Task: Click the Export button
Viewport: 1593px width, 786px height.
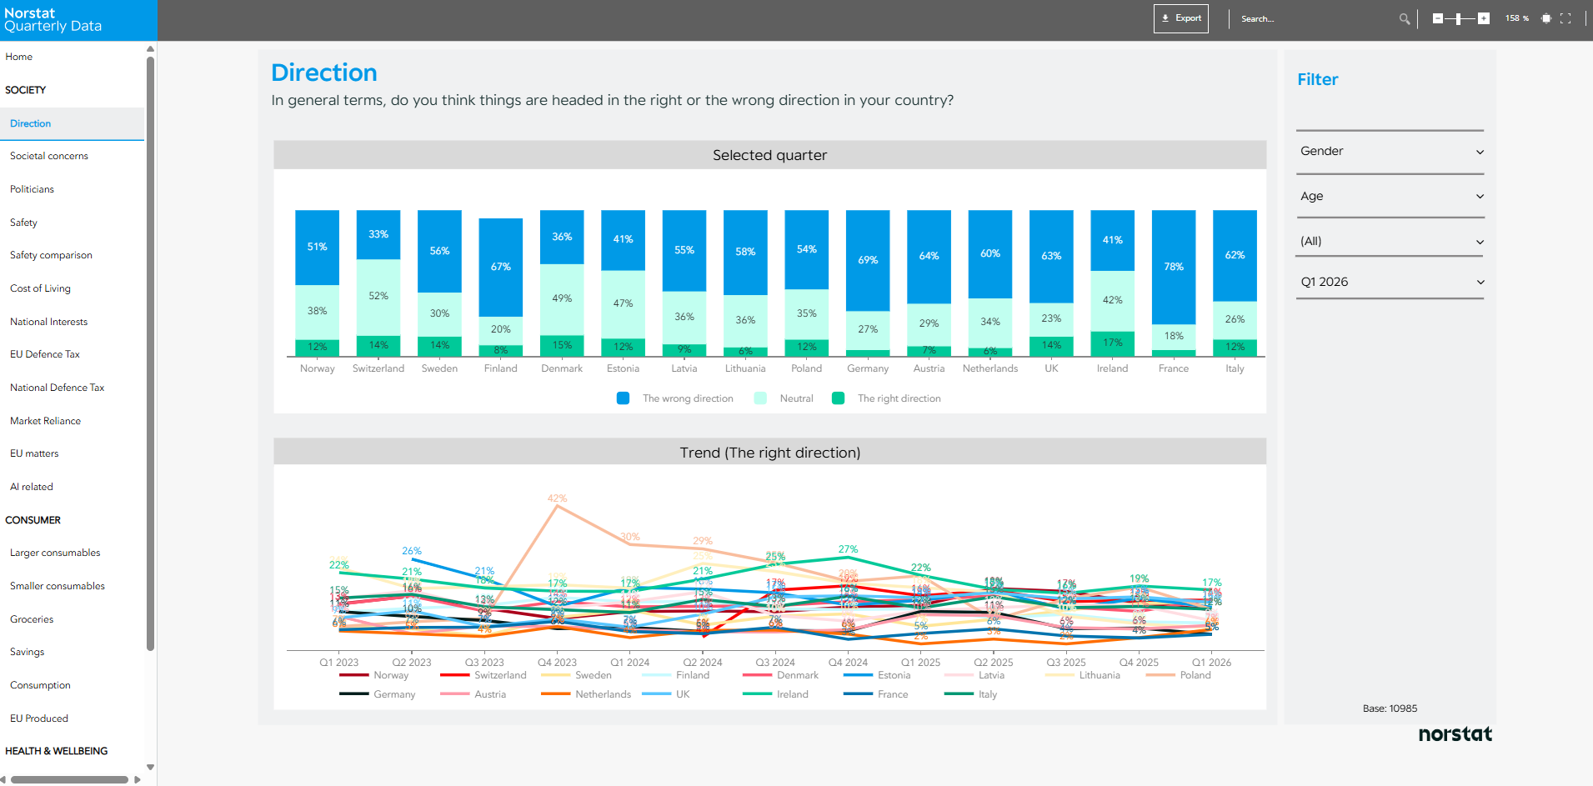Action: pyautogui.click(x=1180, y=18)
